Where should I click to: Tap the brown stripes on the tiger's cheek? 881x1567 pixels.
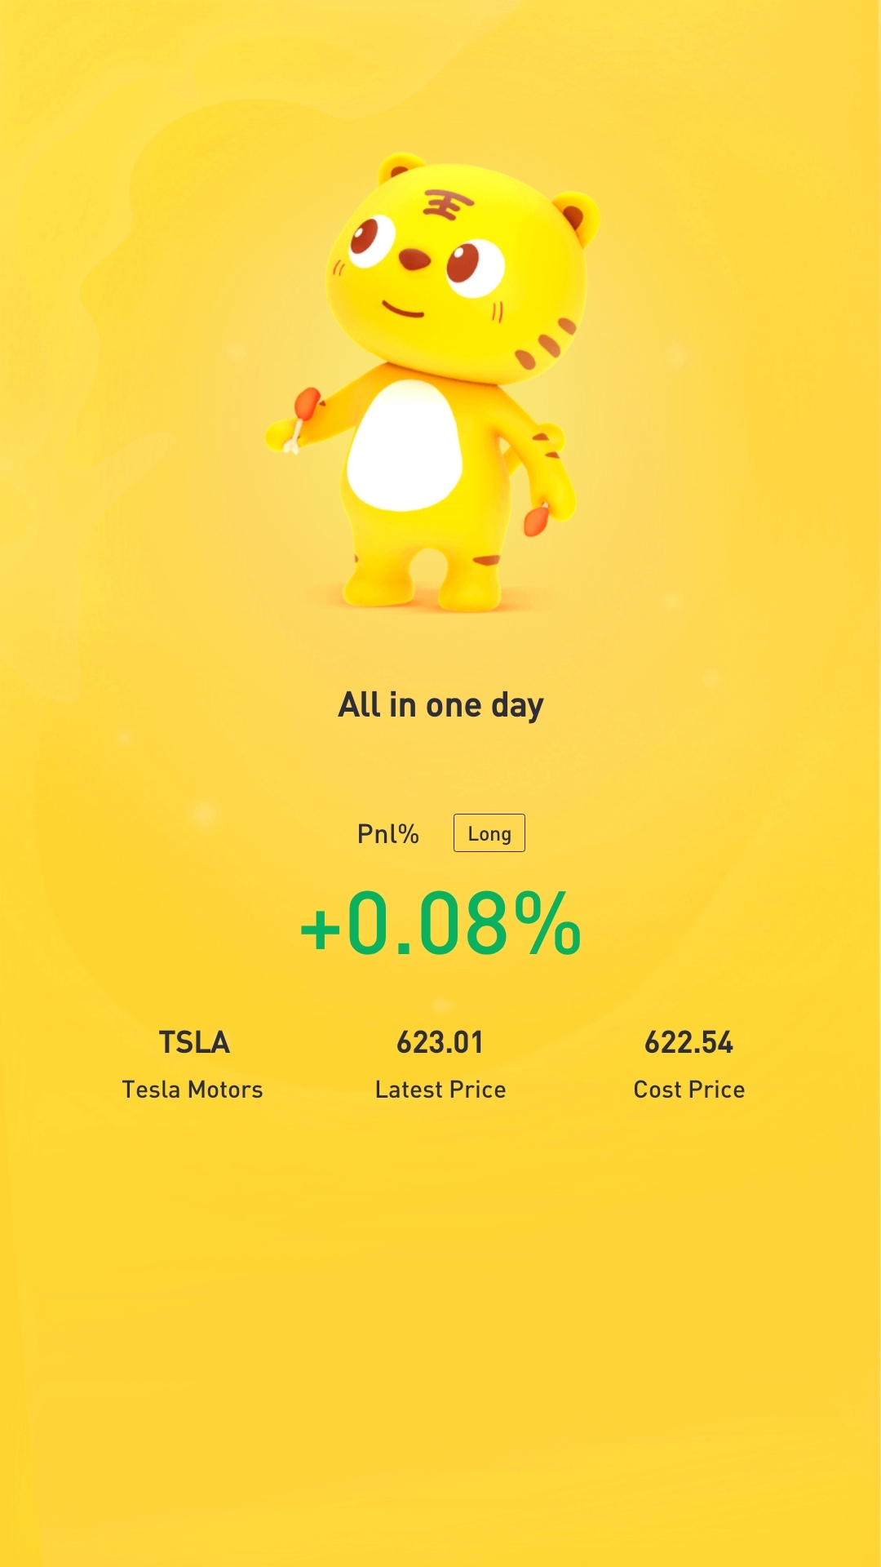coord(545,344)
